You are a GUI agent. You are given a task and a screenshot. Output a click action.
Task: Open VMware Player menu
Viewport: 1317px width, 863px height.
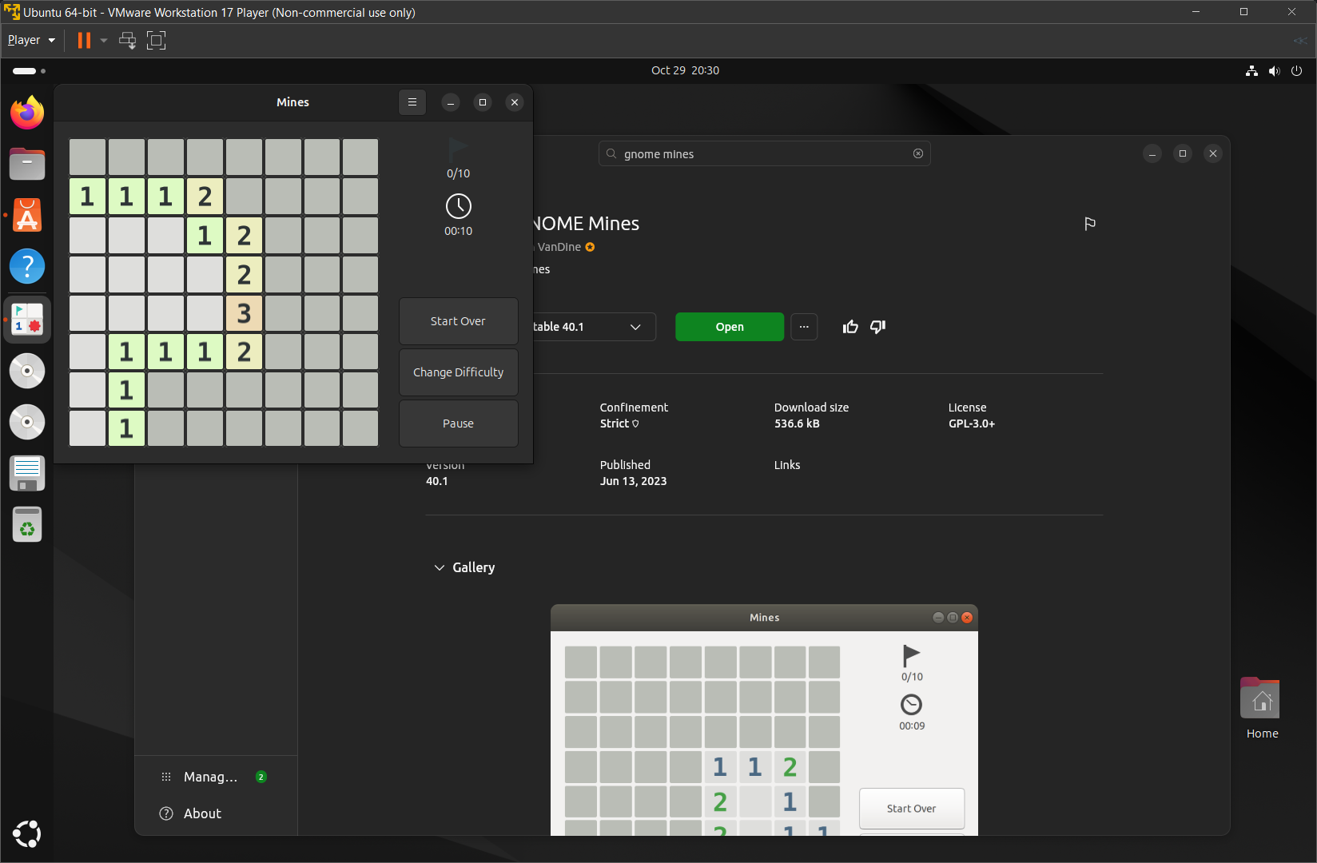pos(31,40)
